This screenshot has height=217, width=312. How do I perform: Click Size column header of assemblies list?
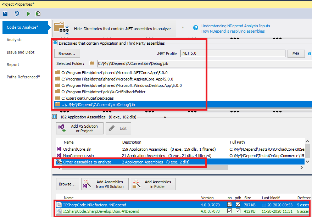tap(248, 198)
